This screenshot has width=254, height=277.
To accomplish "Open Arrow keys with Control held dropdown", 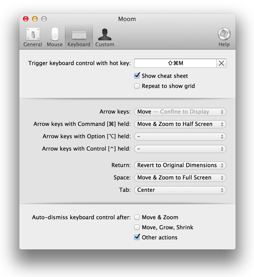I will coord(180,149).
